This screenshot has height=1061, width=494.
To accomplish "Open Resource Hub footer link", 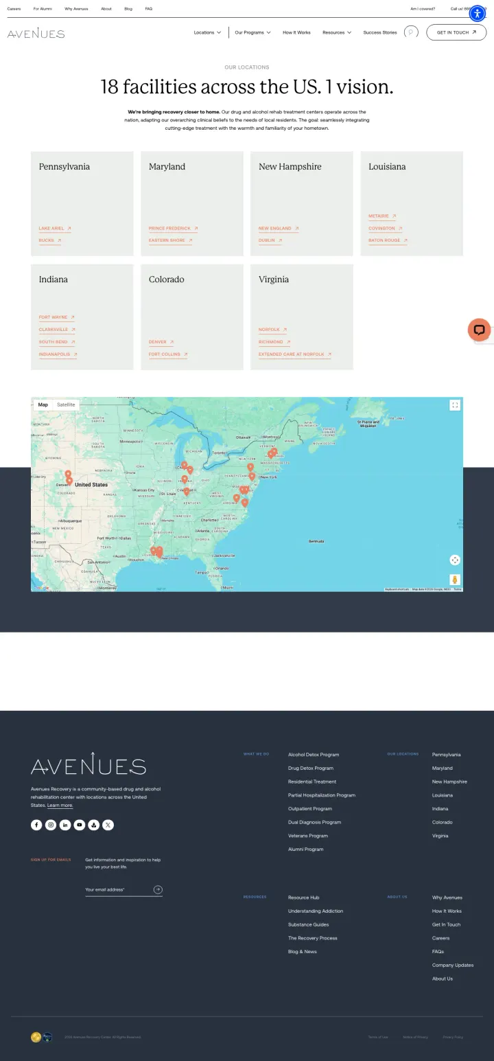I will (304, 898).
